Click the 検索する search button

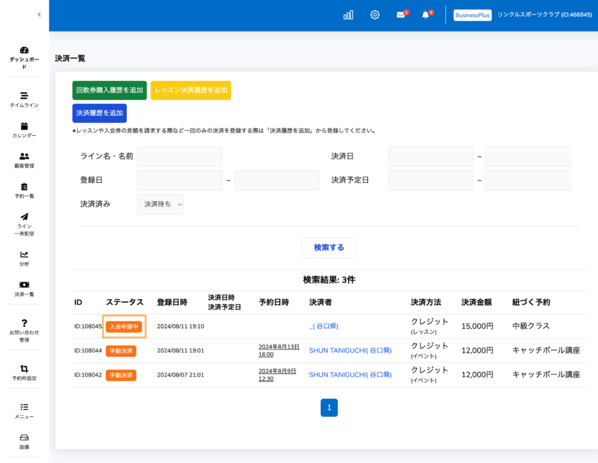tap(329, 248)
